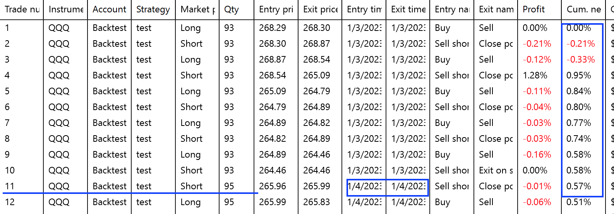Click the Exit time column header
This screenshot has height=214, width=614.
pos(408,9)
